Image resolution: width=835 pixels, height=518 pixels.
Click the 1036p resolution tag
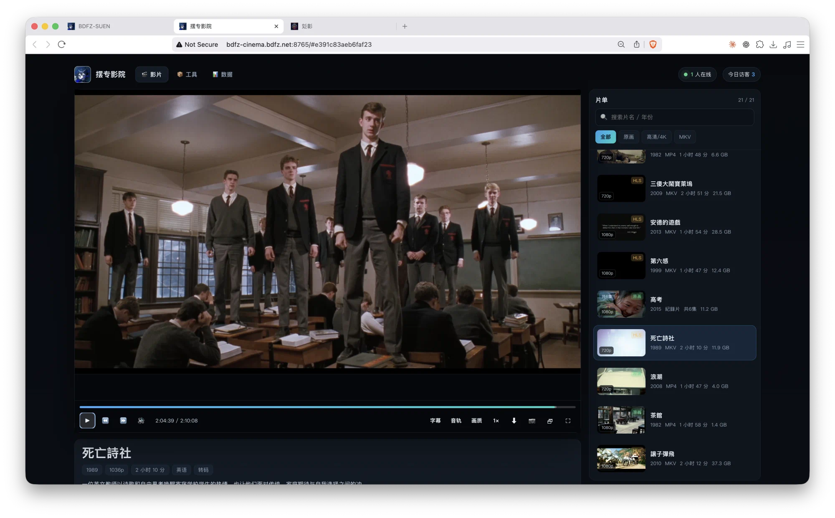(116, 470)
